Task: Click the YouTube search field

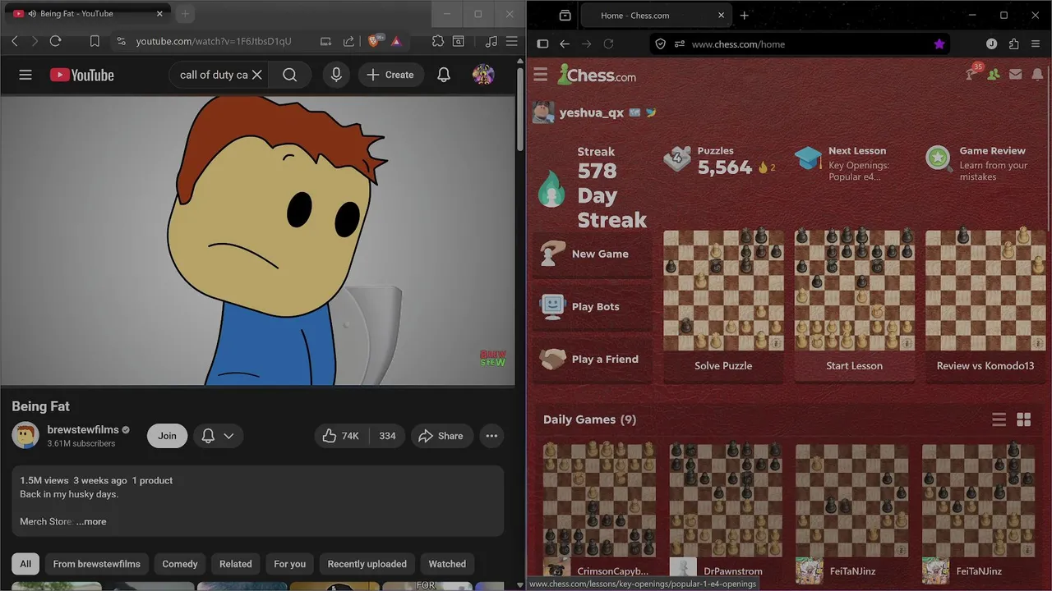Action: coord(214,75)
